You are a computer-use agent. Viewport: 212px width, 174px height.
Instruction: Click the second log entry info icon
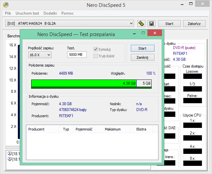click(9, 159)
